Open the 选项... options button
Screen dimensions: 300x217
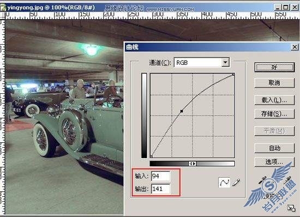(x=274, y=162)
